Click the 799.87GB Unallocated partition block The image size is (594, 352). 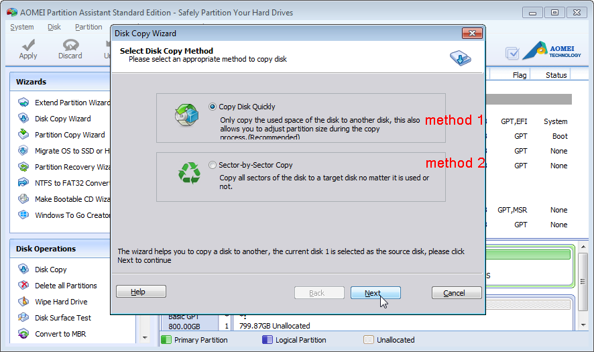[275, 326]
